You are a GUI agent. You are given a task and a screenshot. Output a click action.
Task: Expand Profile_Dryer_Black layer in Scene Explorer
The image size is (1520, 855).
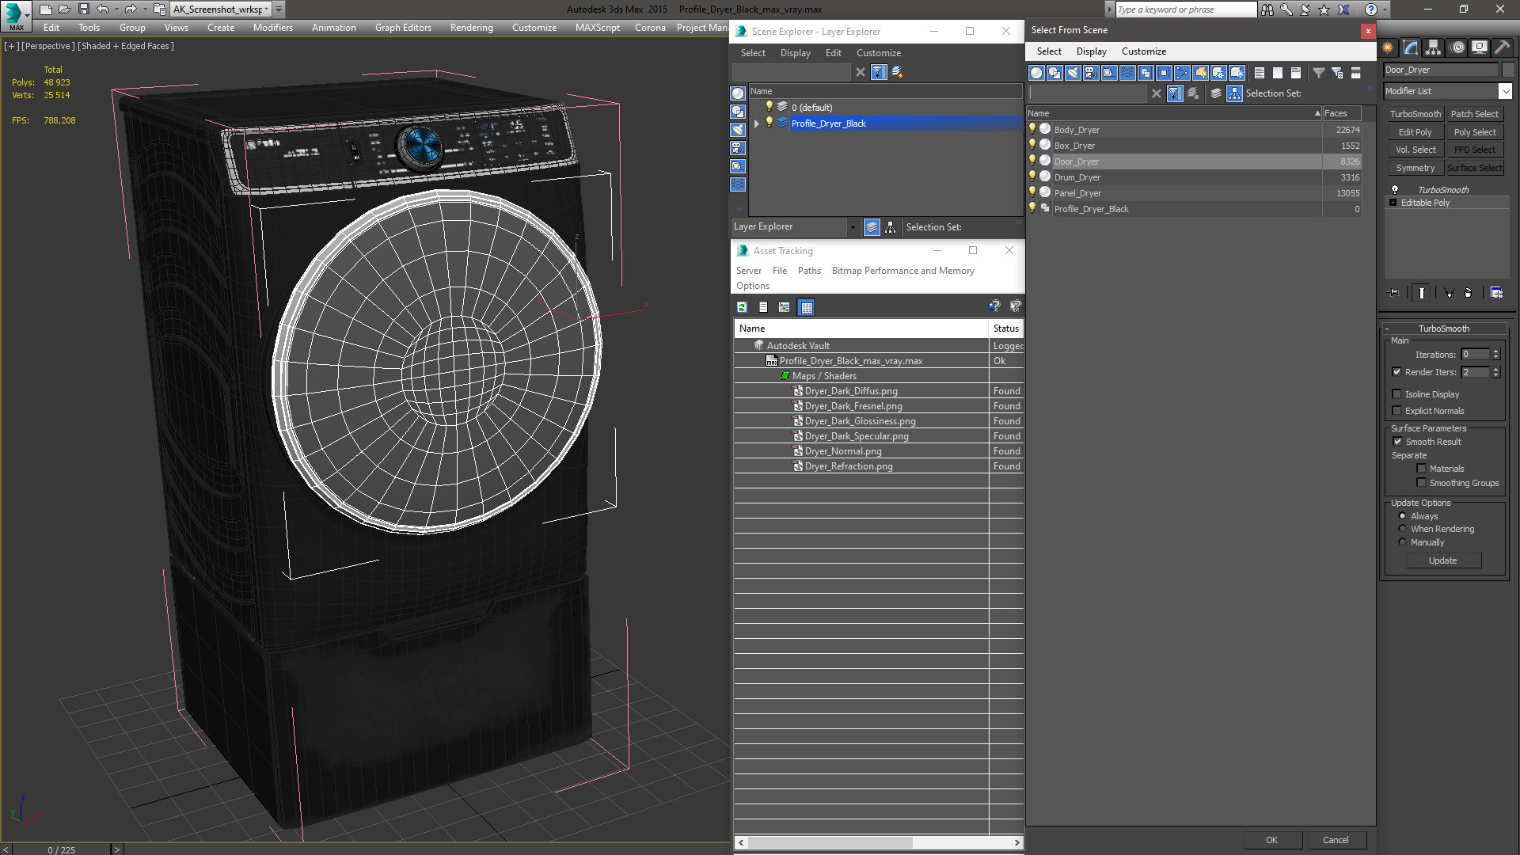click(x=757, y=123)
